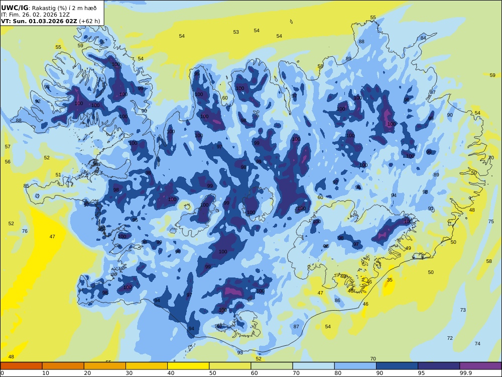
Task: Click the 10–20 orange legend swatch
Action: (x=63, y=366)
